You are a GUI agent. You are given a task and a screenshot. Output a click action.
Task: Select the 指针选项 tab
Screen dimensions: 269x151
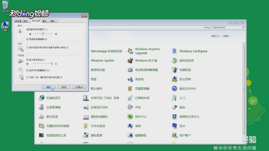coord(36,21)
